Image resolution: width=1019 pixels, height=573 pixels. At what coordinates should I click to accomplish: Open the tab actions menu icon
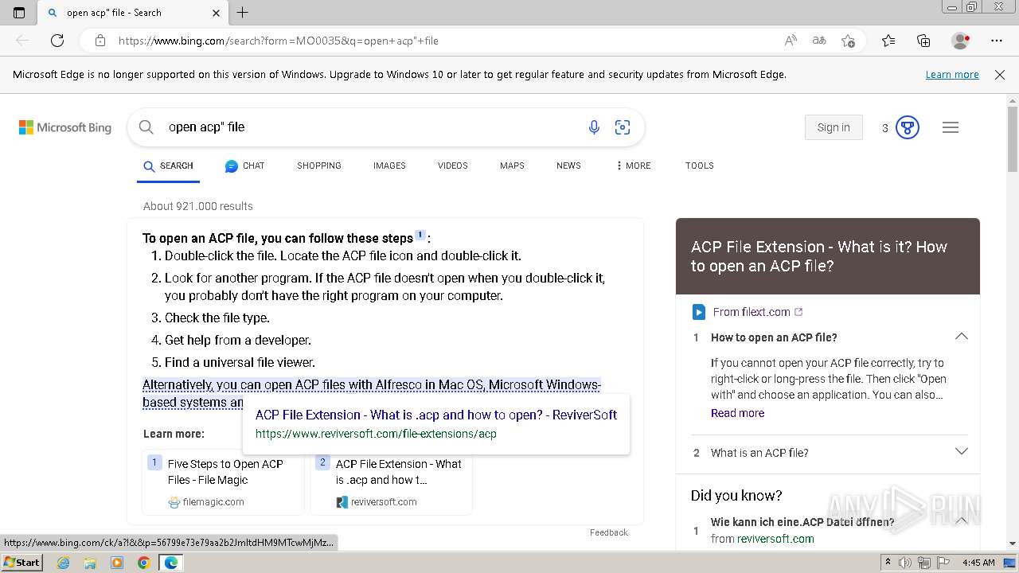19,13
